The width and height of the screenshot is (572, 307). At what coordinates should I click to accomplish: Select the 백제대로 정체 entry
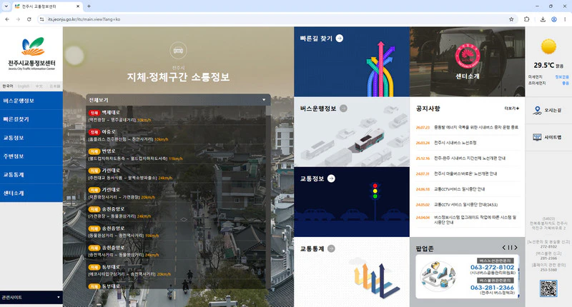(x=176, y=116)
